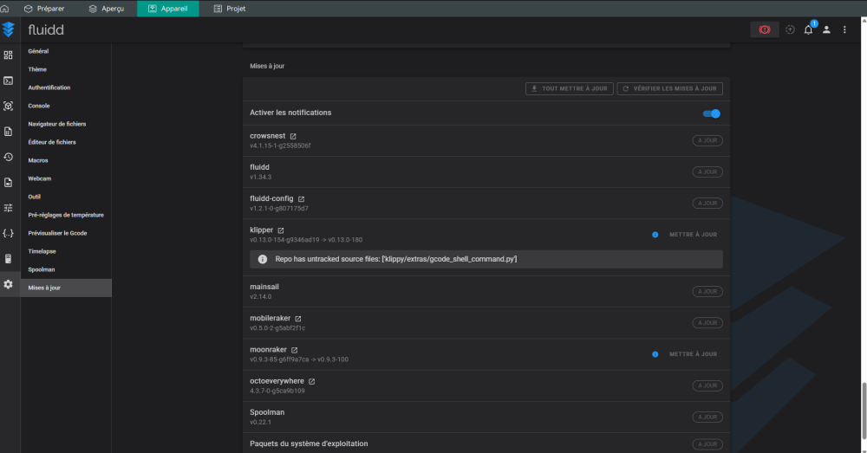
Task: Open fluidd-config external link icon
Action: click(x=302, y=199)
